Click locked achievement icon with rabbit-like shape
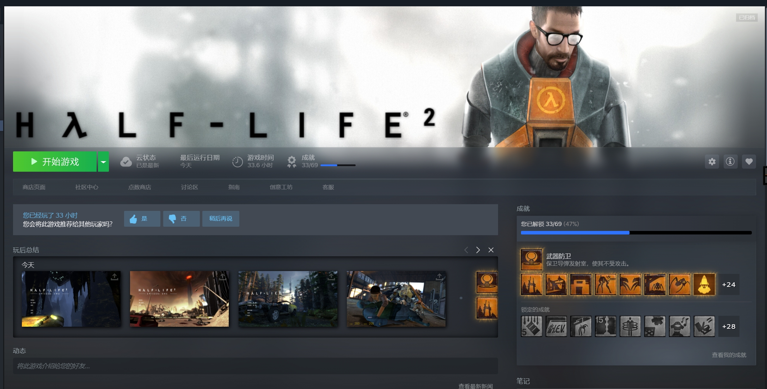Viewport: 767px width, 389px height. click(704, 326)
